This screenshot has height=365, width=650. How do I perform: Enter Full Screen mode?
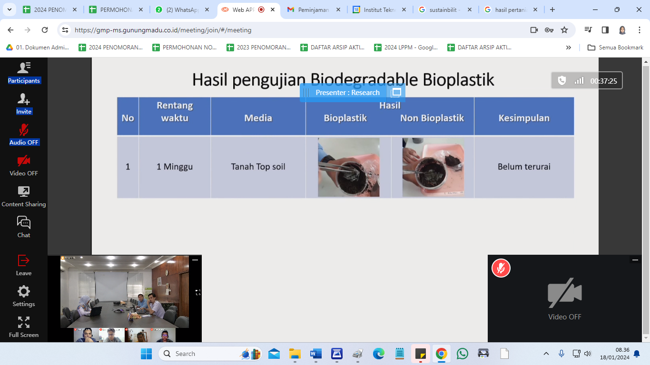[x=24, y=327]
